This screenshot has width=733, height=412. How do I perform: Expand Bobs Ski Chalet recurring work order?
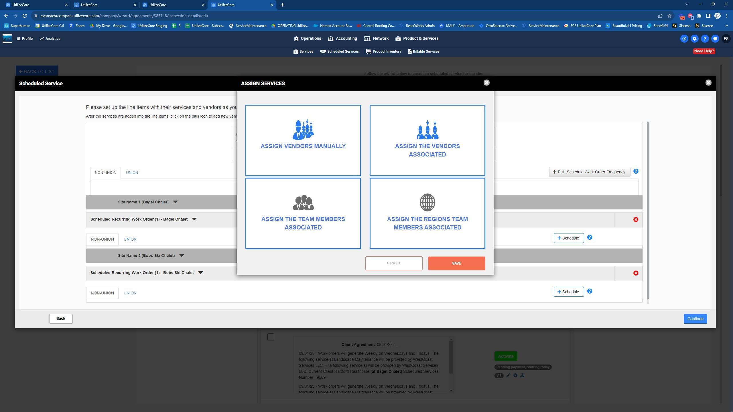[201, 273]
